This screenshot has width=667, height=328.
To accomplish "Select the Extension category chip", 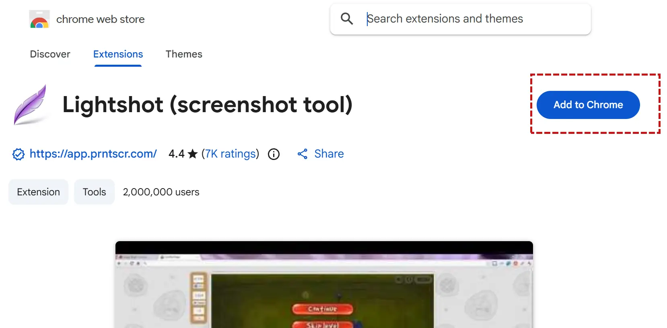I will pos(39,192).
